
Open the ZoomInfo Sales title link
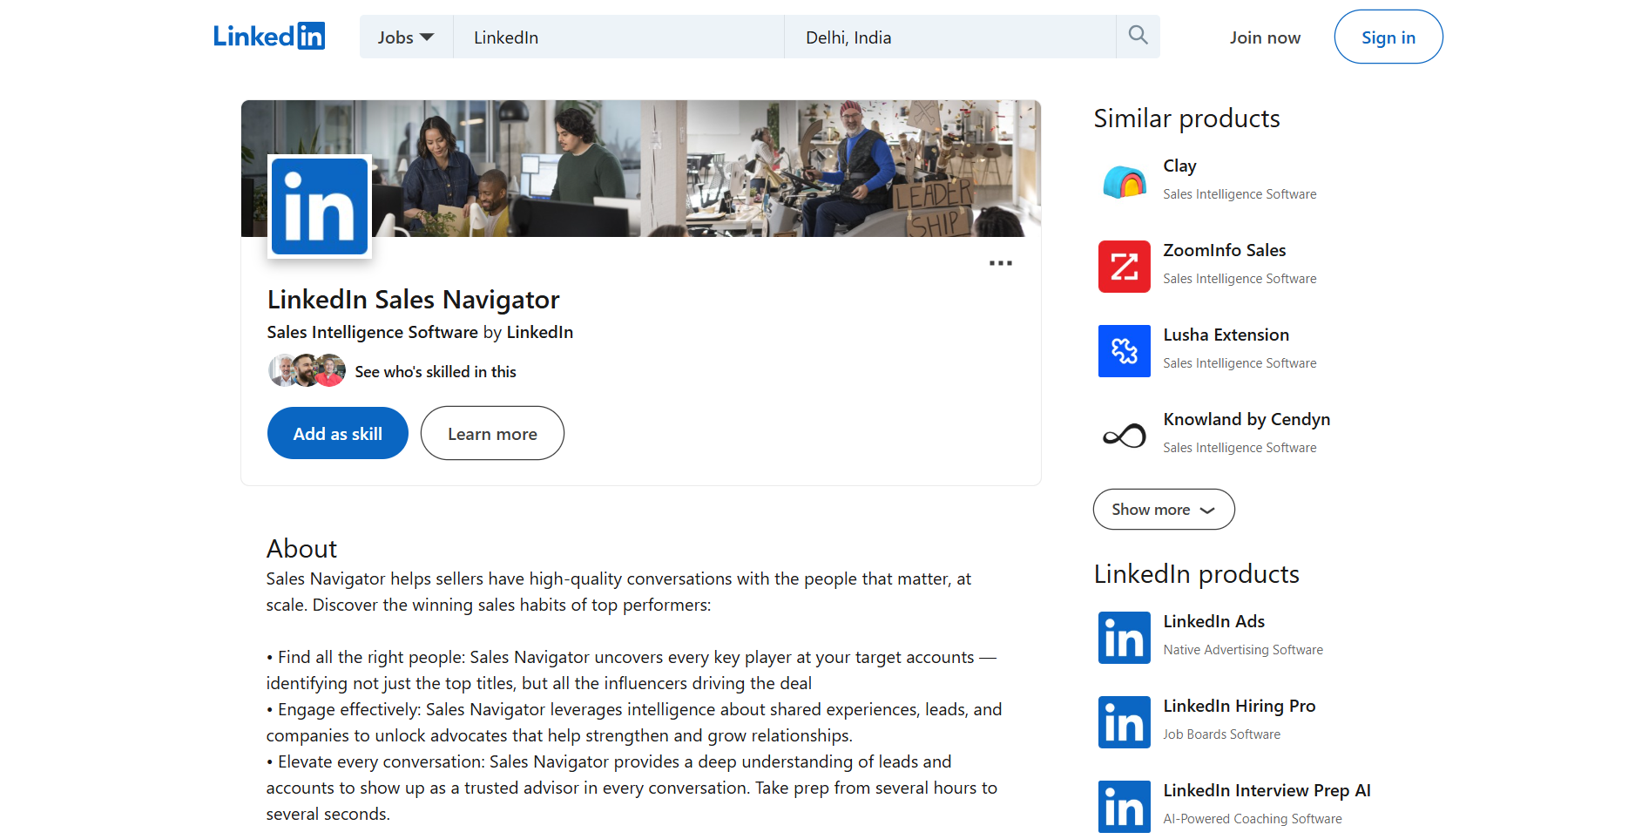coord(1224,250)
